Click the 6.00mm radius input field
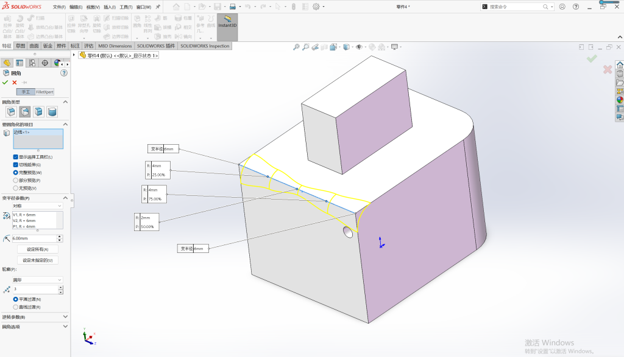The height and width of the screenshot is (357, 624). tap(35, 238)
